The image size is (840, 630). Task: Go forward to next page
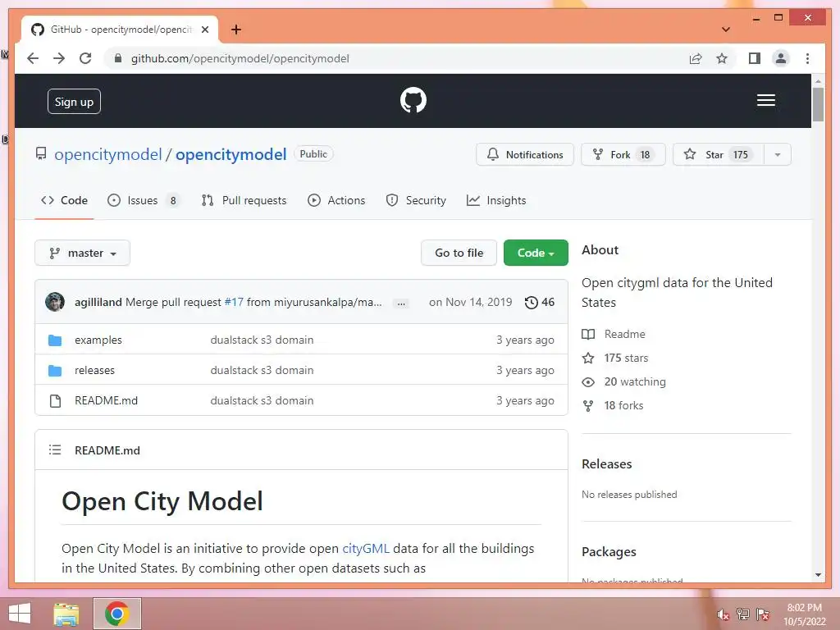[59, 58]
